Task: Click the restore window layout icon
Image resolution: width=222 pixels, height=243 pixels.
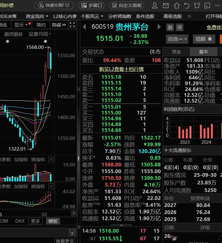Action: [x=207, y=5]
